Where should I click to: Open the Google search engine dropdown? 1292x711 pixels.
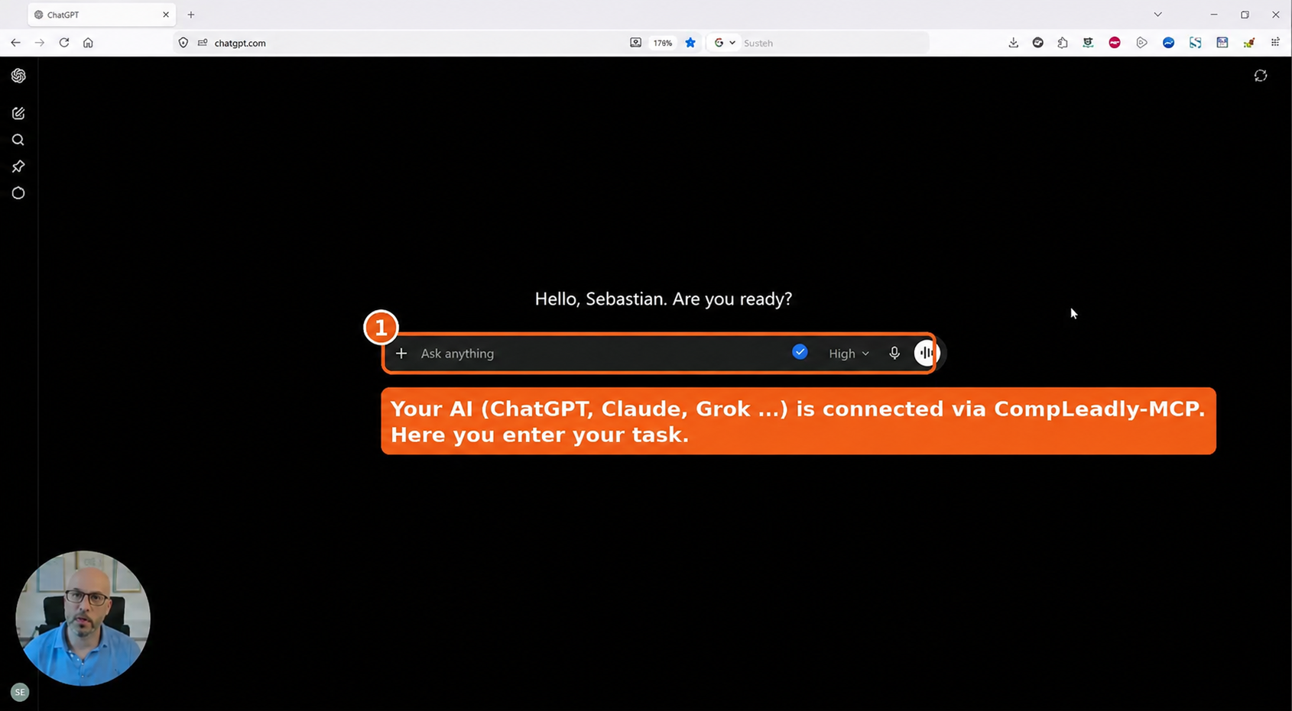coord(725,43)
